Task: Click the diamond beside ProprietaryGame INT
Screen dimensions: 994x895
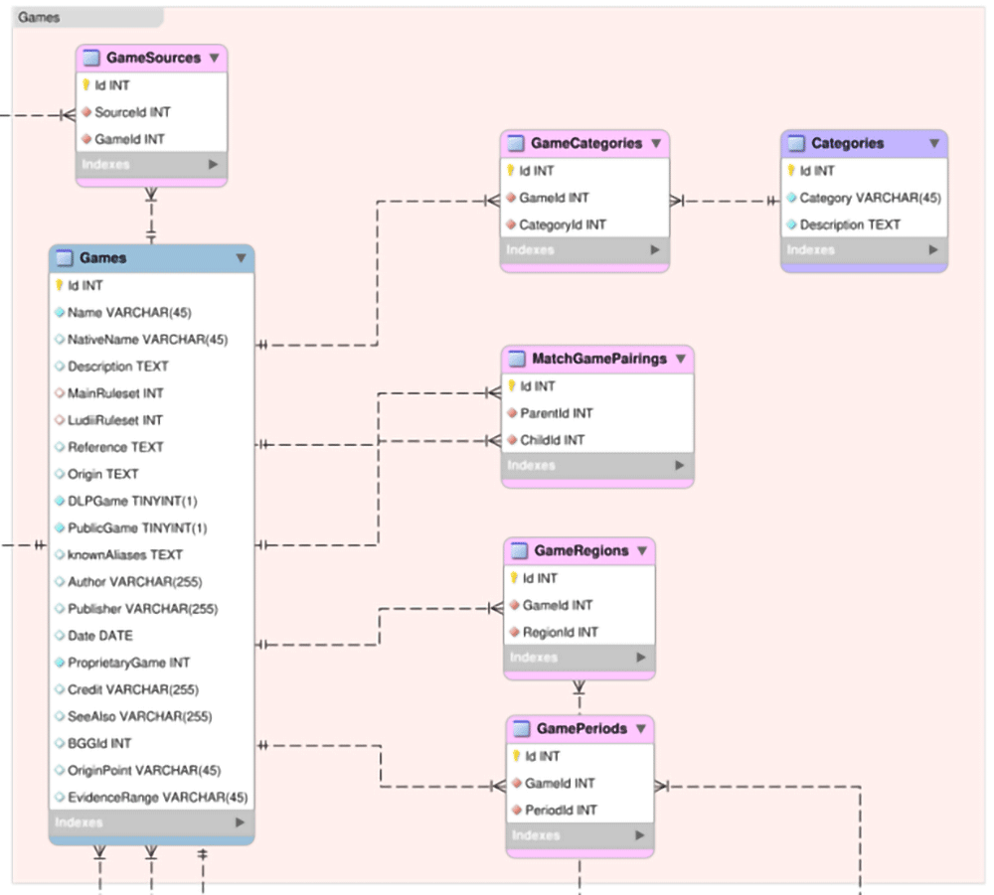Action: tap(60, 663)
